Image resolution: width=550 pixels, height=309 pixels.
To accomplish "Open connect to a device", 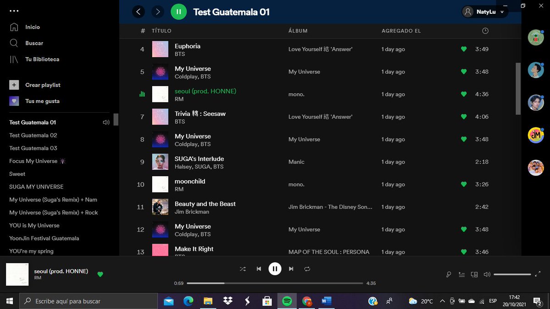I will [x=474, y=275].
